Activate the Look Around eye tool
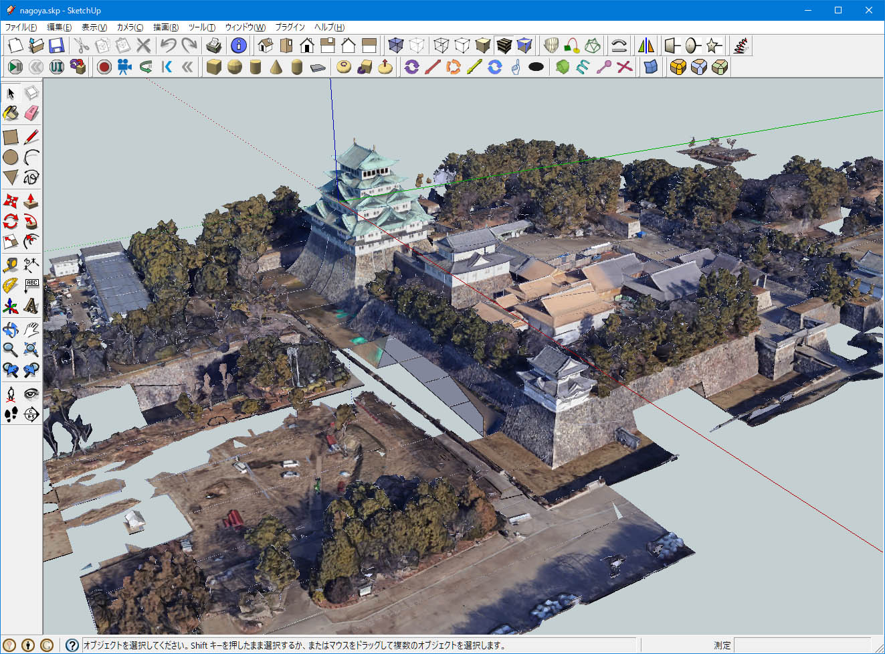Screen dimensions: 885x654 (31, 394)
